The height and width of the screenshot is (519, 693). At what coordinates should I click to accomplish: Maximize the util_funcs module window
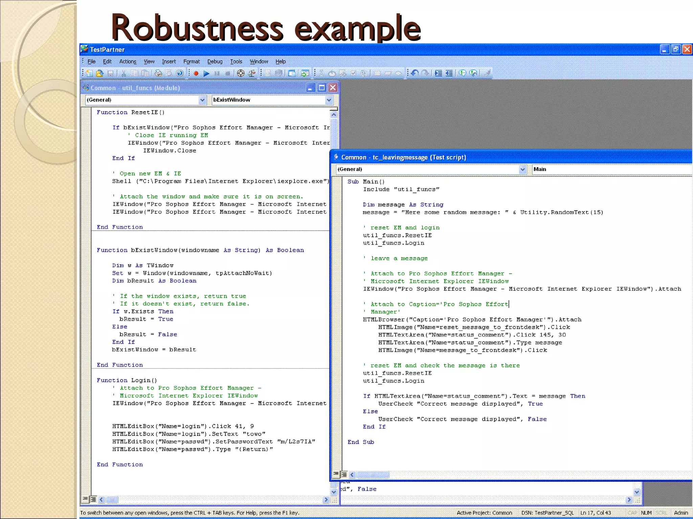tap(321, 88)
